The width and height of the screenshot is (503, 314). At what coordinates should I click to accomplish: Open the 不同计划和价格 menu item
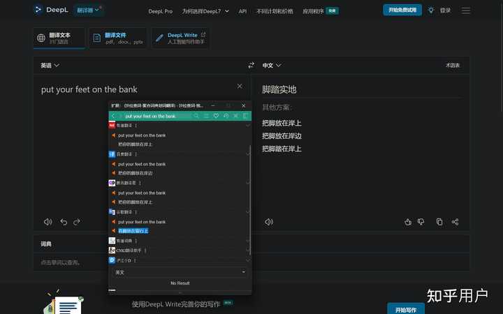point(275,11)
